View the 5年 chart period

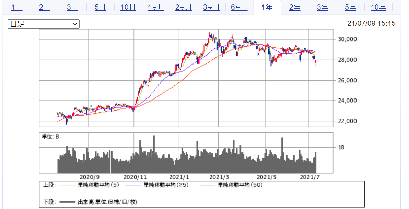(350, 7)
